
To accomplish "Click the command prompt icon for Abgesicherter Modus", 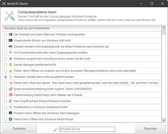I will (11, 40).
